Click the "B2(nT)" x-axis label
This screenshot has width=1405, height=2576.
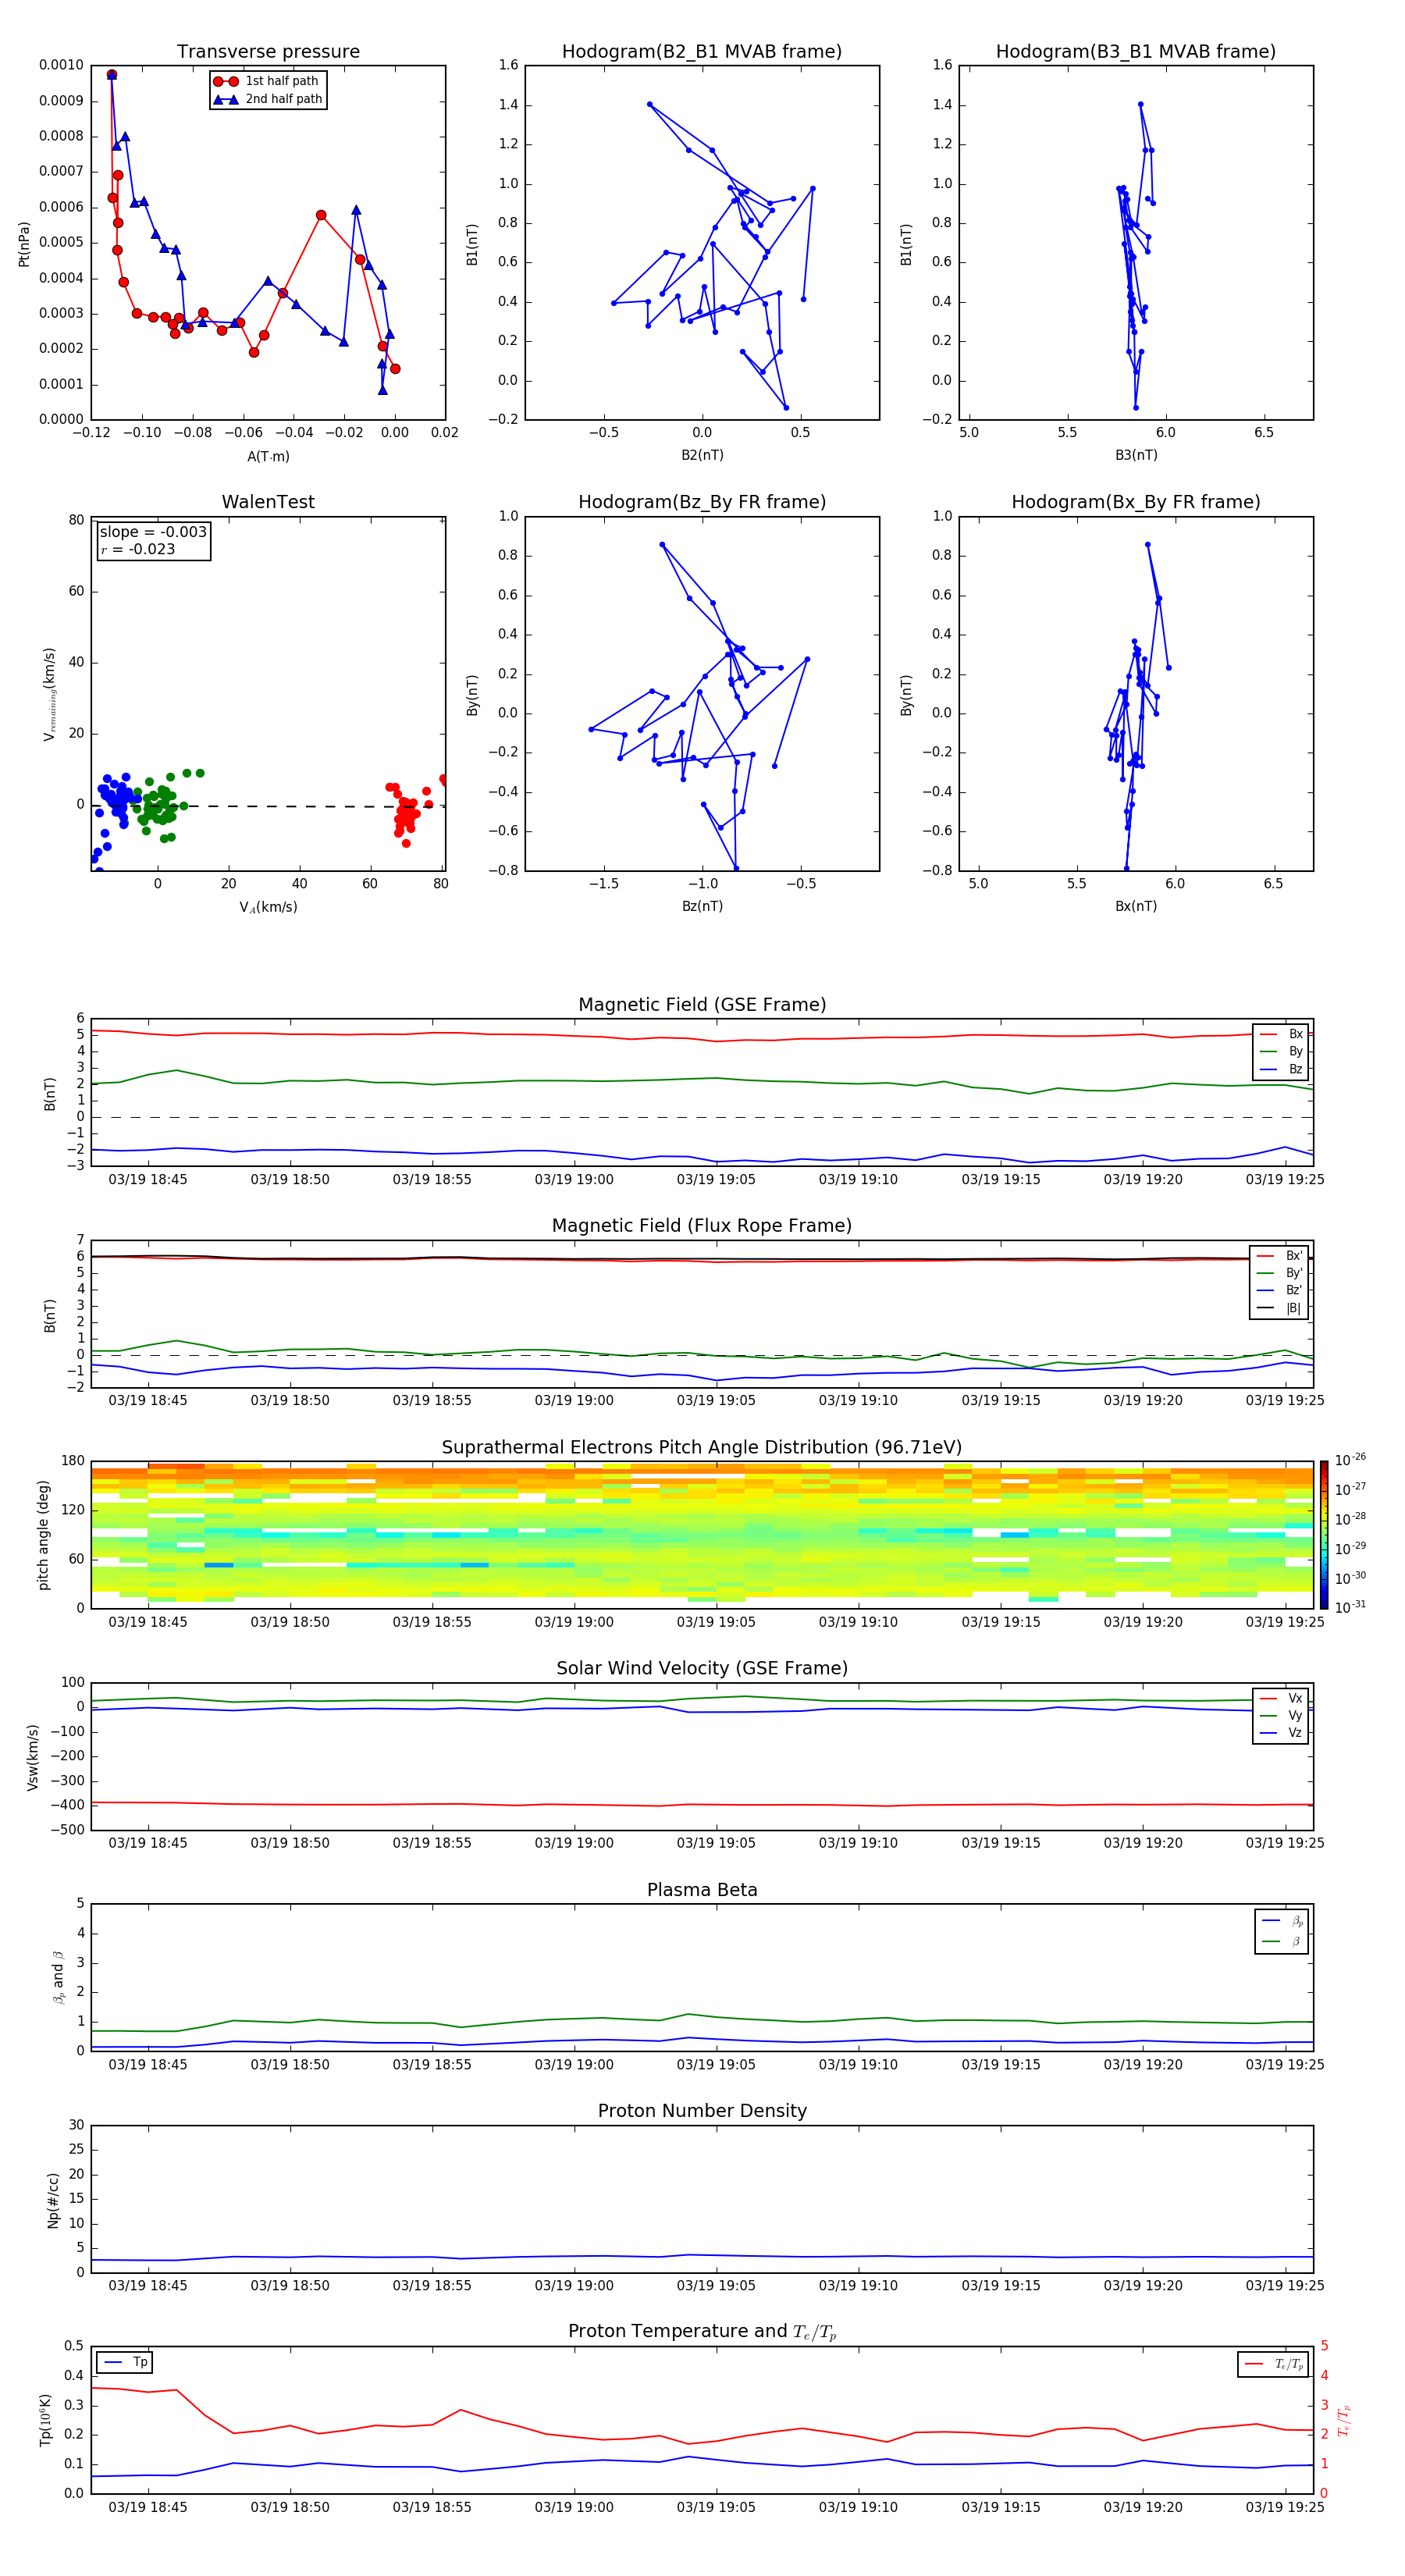click(702, 455)
